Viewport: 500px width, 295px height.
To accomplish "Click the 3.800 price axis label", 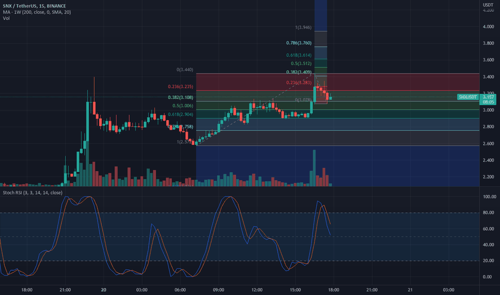I will [488, 43].
